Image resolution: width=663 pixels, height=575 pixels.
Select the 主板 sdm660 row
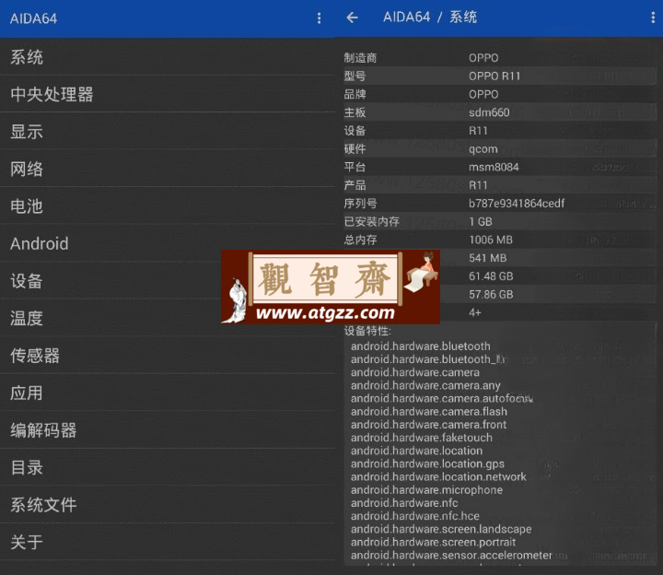pyautogui.click(x=500, y=112)
